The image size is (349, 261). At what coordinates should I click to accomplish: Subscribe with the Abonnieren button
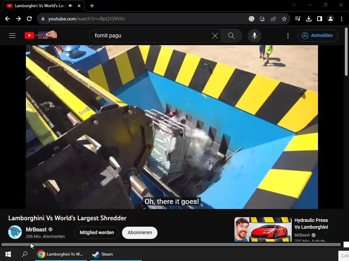(x=140, y=232)
